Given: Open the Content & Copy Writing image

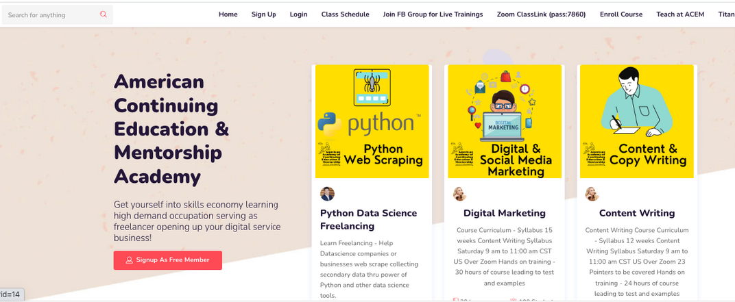Looking at the screenshot, I should [637, 121].
